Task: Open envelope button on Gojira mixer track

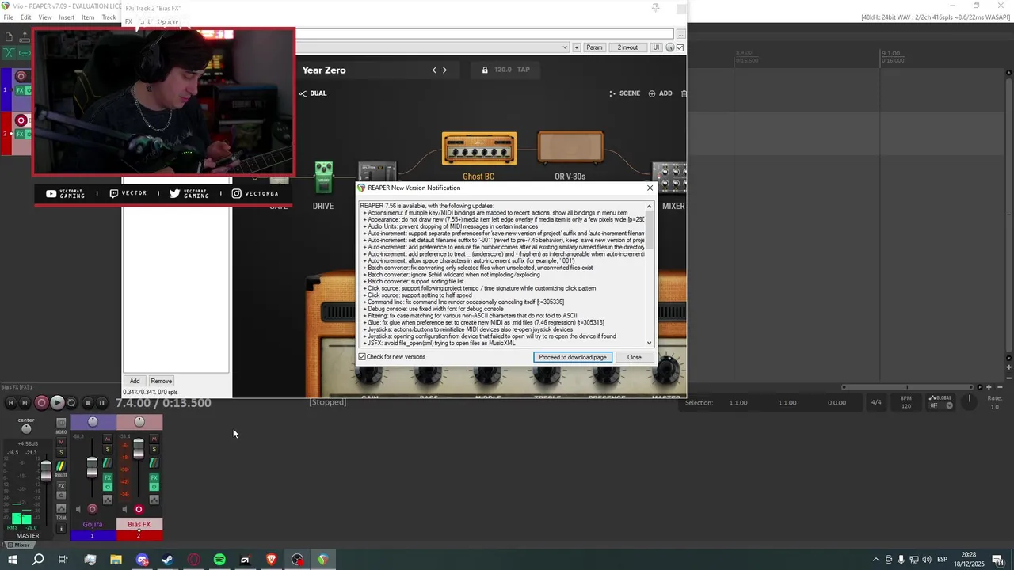Action: click(x=108, y=500)
